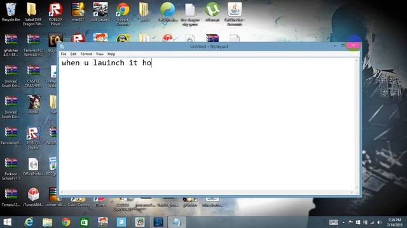Screen dimensions: 407x228
Task: Select the iTunes6464 installer icon
Action: tap(33, 197)
